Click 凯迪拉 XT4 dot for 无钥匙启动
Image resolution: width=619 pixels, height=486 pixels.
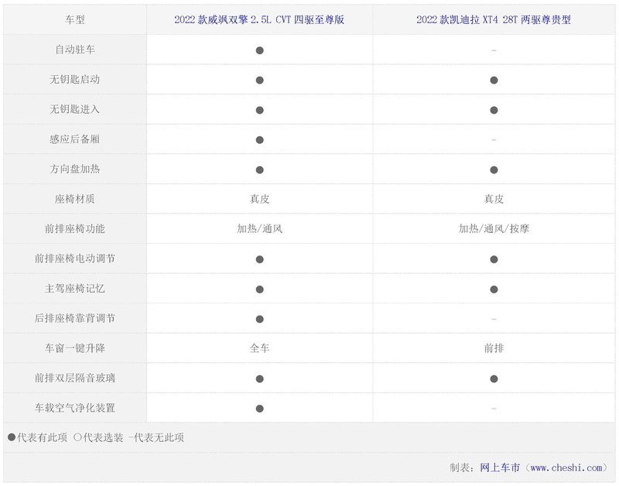click(494, 80)
